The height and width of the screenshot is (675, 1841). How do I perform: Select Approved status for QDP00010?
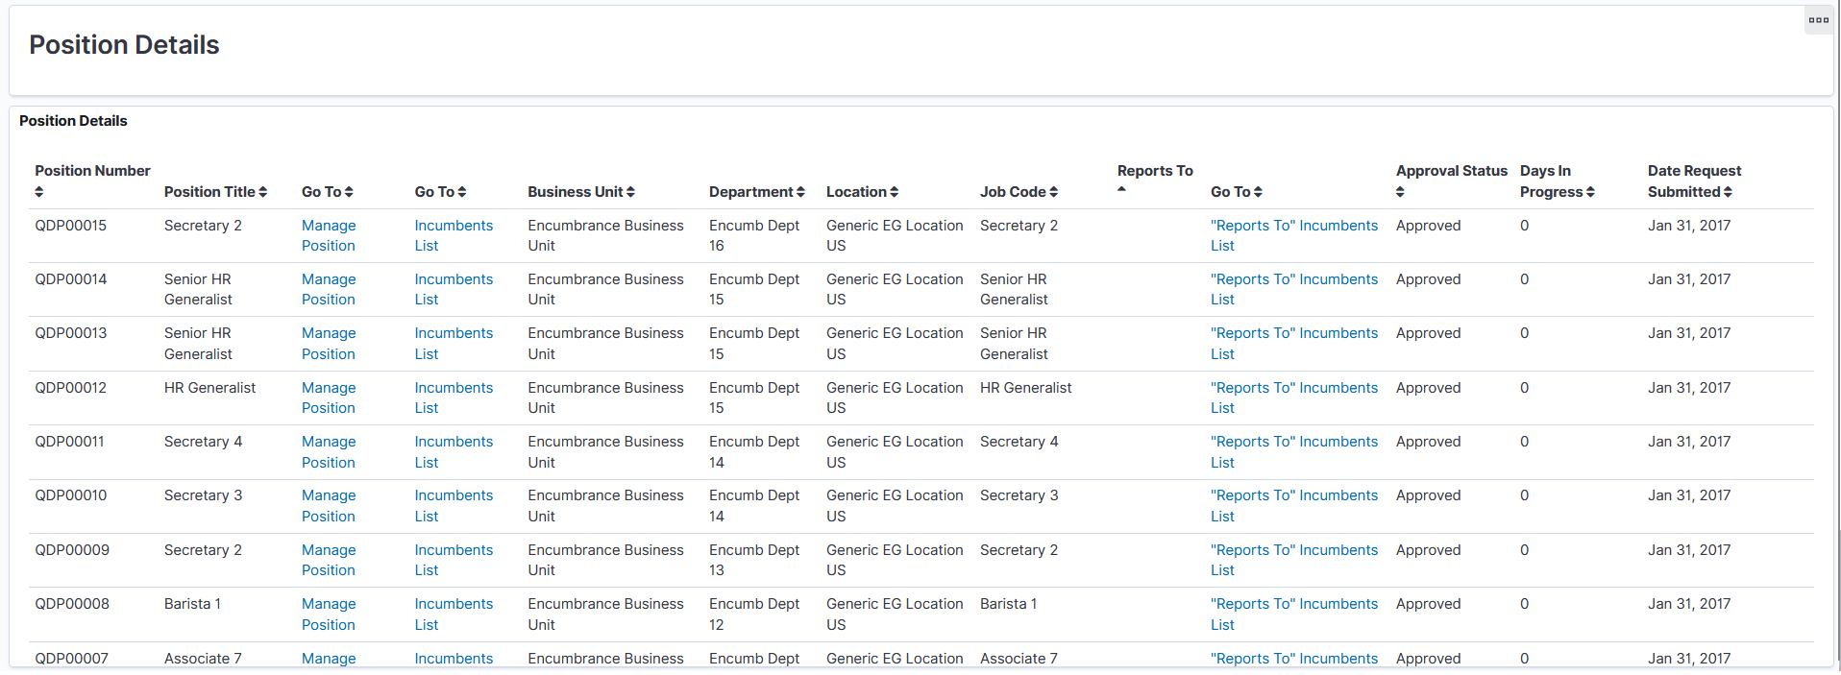coord(1429,495)
